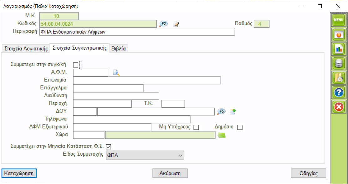Click the Α.Φ.Μ. lookup magnifier icon

pyautogui.click(x=116, y=73)
